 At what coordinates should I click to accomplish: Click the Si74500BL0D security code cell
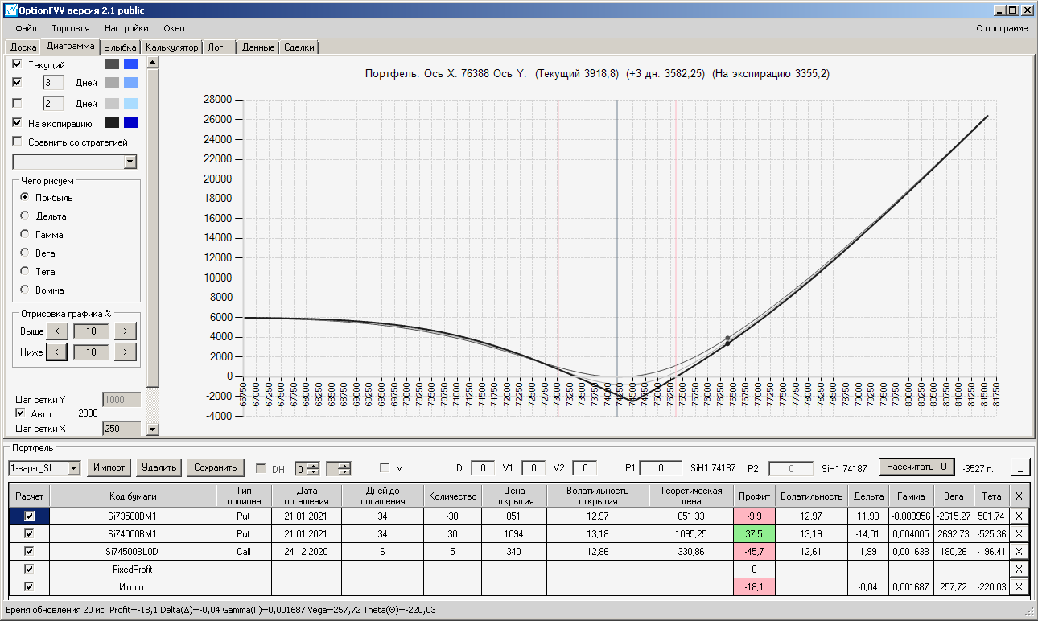(x=134, y=551)
